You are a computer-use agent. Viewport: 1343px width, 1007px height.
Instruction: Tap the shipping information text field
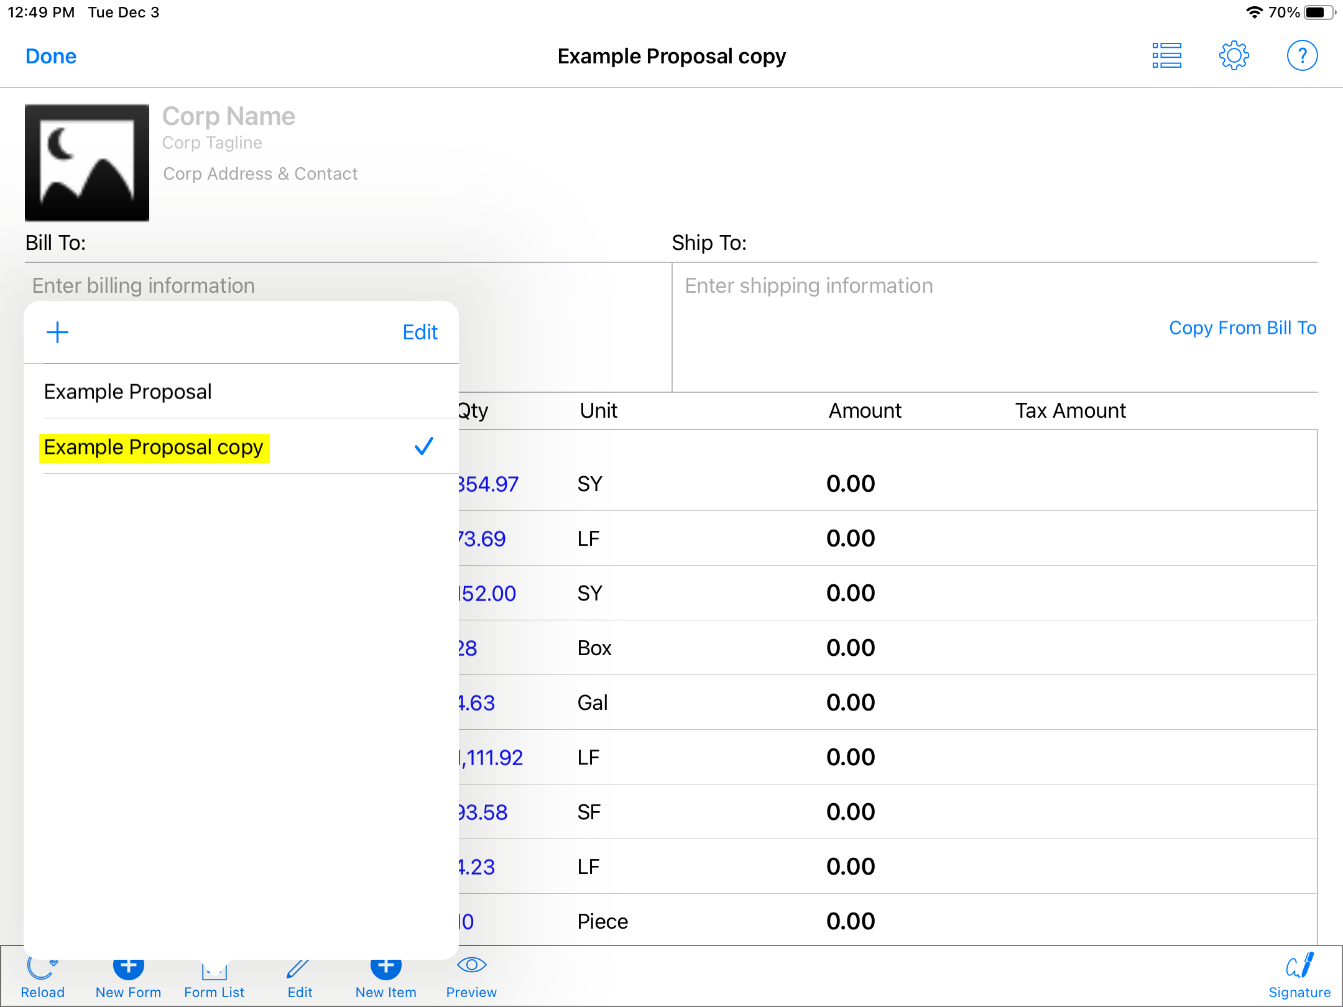click(x=808, y=286)
